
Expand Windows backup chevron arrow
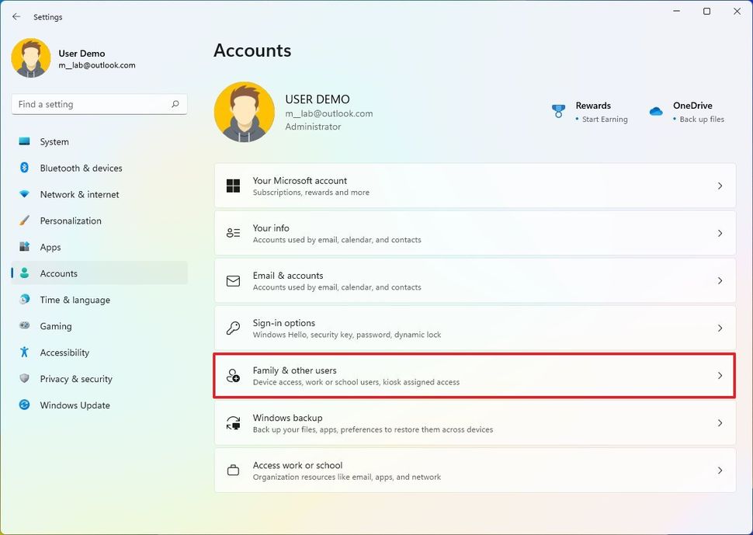[x=720, y=423]
